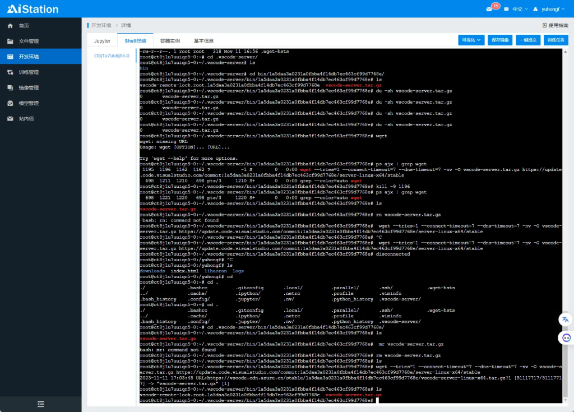The height and width of the screenshot is (412, 574).
Task: Go to 模型管理 in the sidebar
Action: pos(29,103)
